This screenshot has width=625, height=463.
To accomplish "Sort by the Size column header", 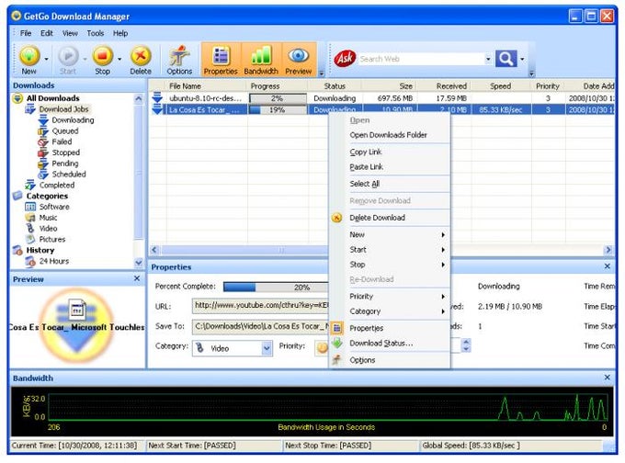I will tap(389, 86).
